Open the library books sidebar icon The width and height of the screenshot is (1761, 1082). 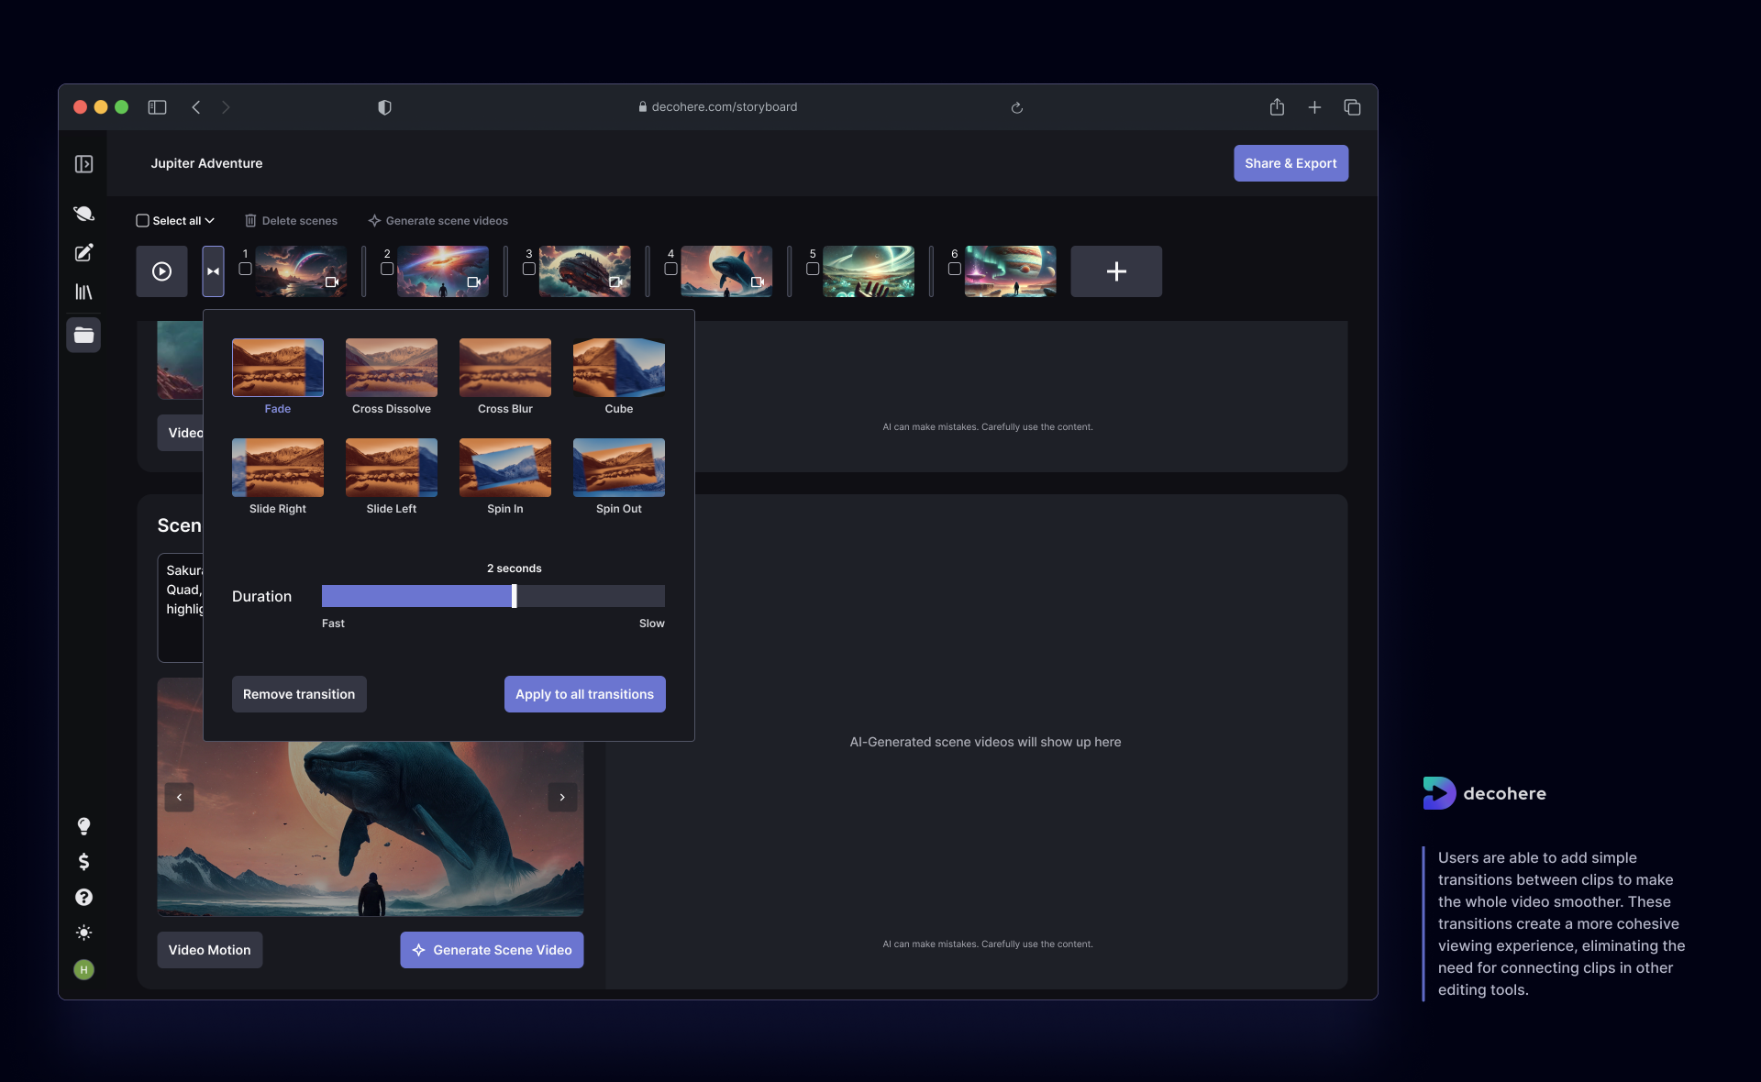[83, 293]
